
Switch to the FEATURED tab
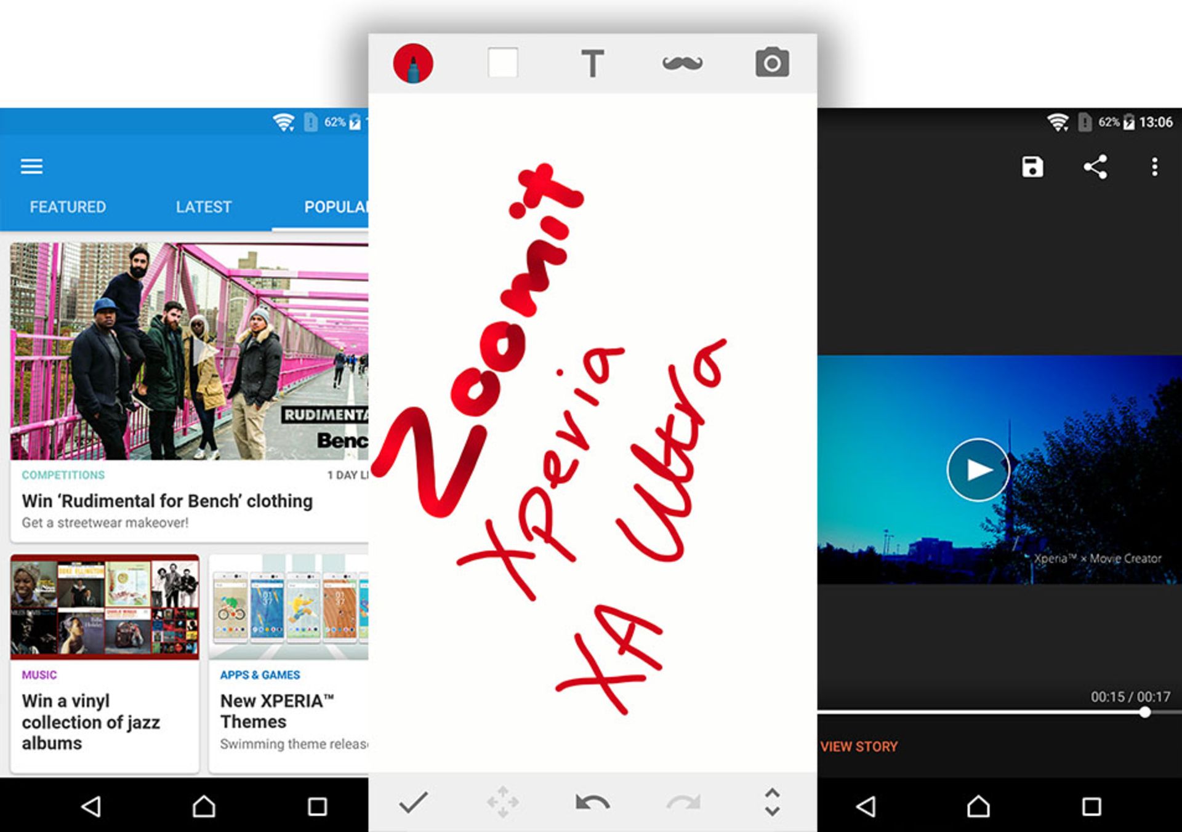point(68,207)
